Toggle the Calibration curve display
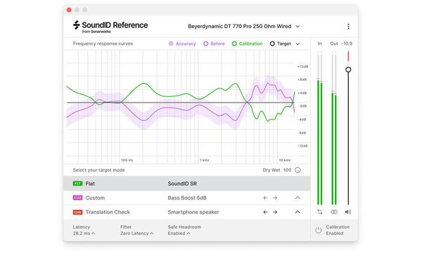The image size is (422, 253). point(247,44)
